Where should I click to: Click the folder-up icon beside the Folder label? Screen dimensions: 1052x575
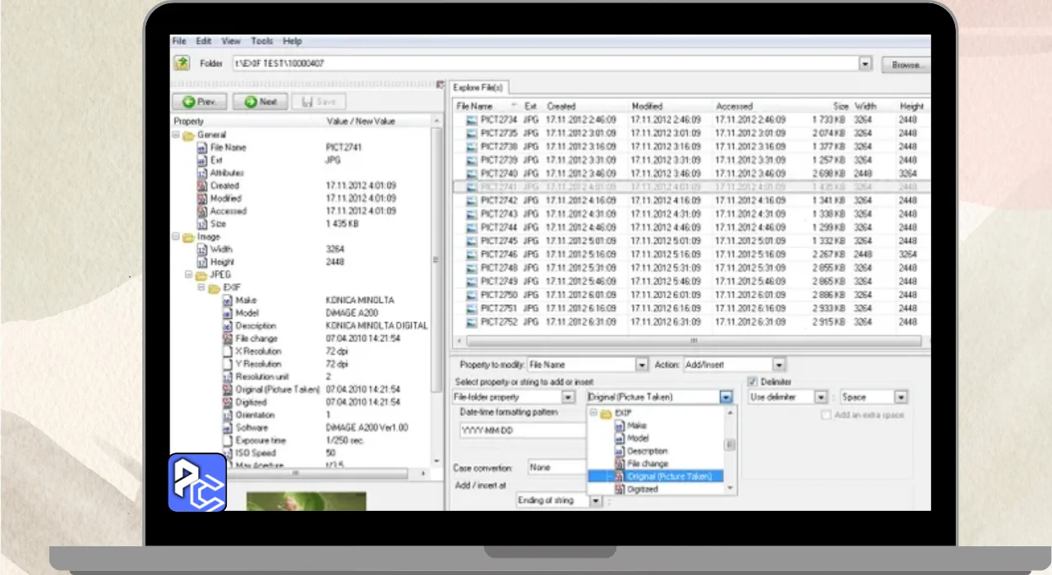182,63
